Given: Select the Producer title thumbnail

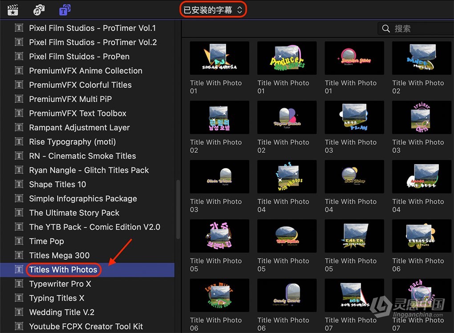Looking at the screenshot, I should pos(287,58).
